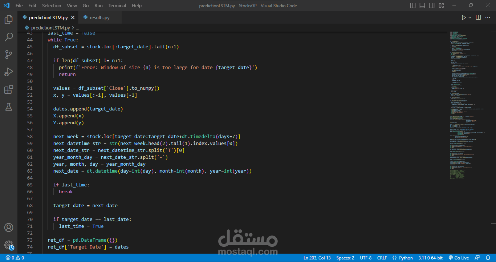Open the Run menu
496x262 pixels.
pos(98,5)
